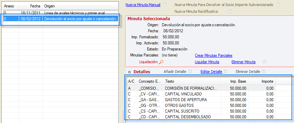This screenshot has width=294, height=123.
Task: Click the Eliminar Minuta link
Action: 244,62
